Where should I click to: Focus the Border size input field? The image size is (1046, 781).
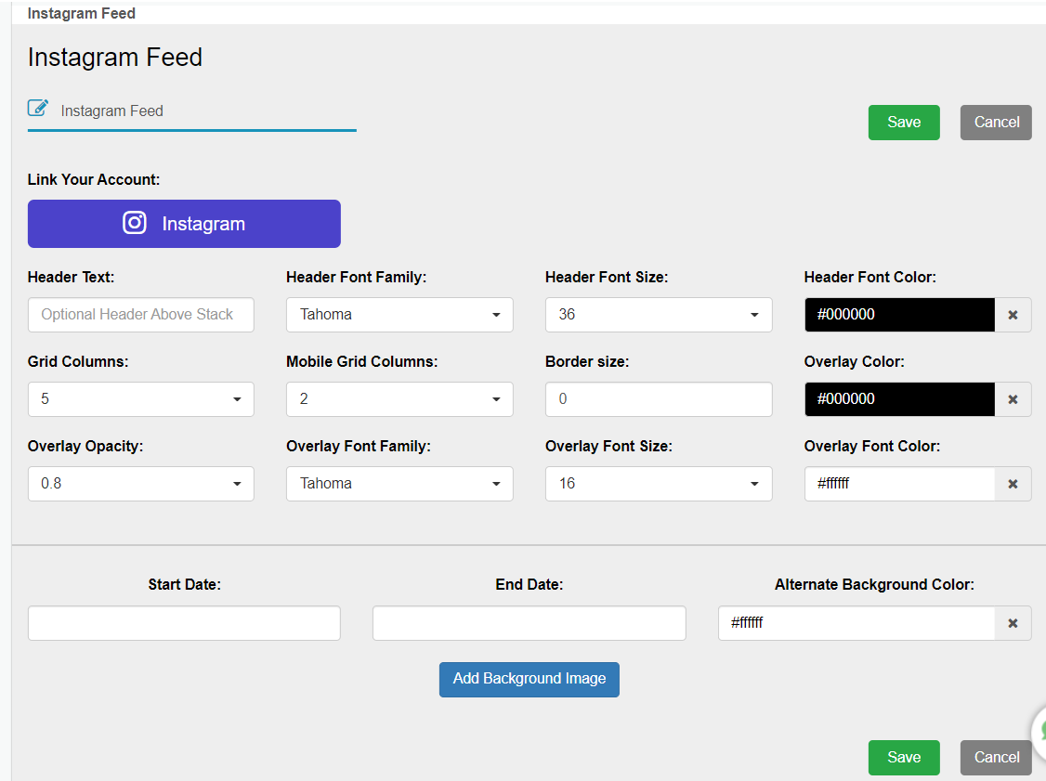tap(659, 399)
